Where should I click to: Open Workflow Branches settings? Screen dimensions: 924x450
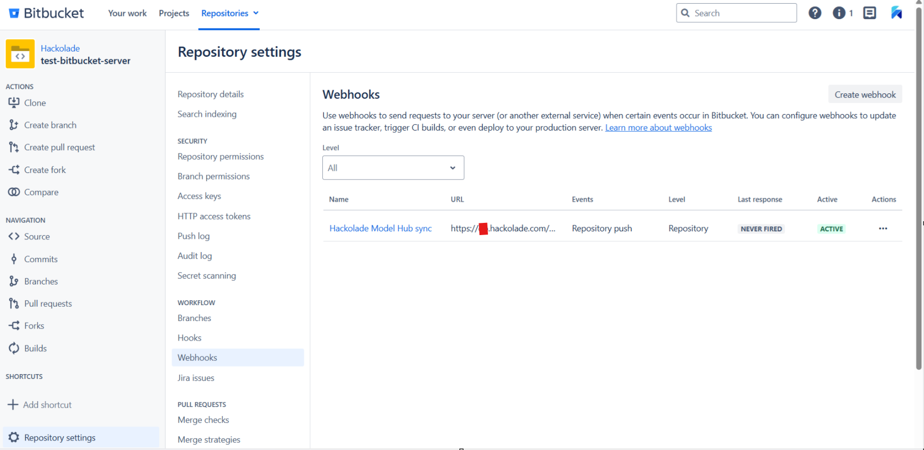(194, 318)
